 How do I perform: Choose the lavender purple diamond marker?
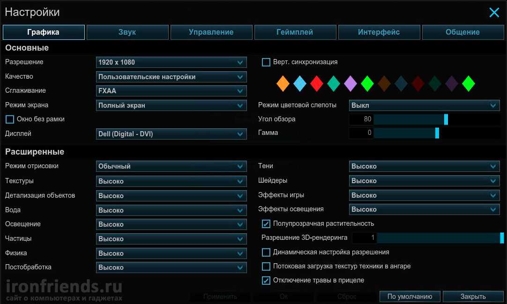(350, 84)
